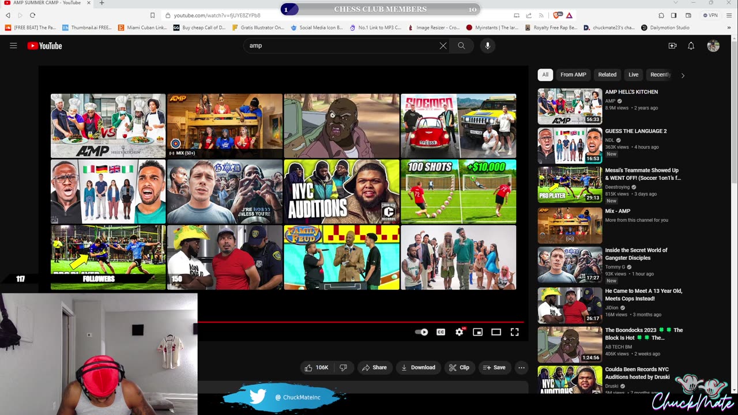Dislike this video
The width and height of the screenshot is (738, 415).
[x=343, y=368]
